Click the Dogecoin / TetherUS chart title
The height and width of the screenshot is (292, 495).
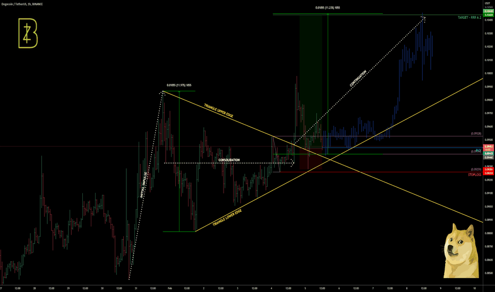click(22, 4)
